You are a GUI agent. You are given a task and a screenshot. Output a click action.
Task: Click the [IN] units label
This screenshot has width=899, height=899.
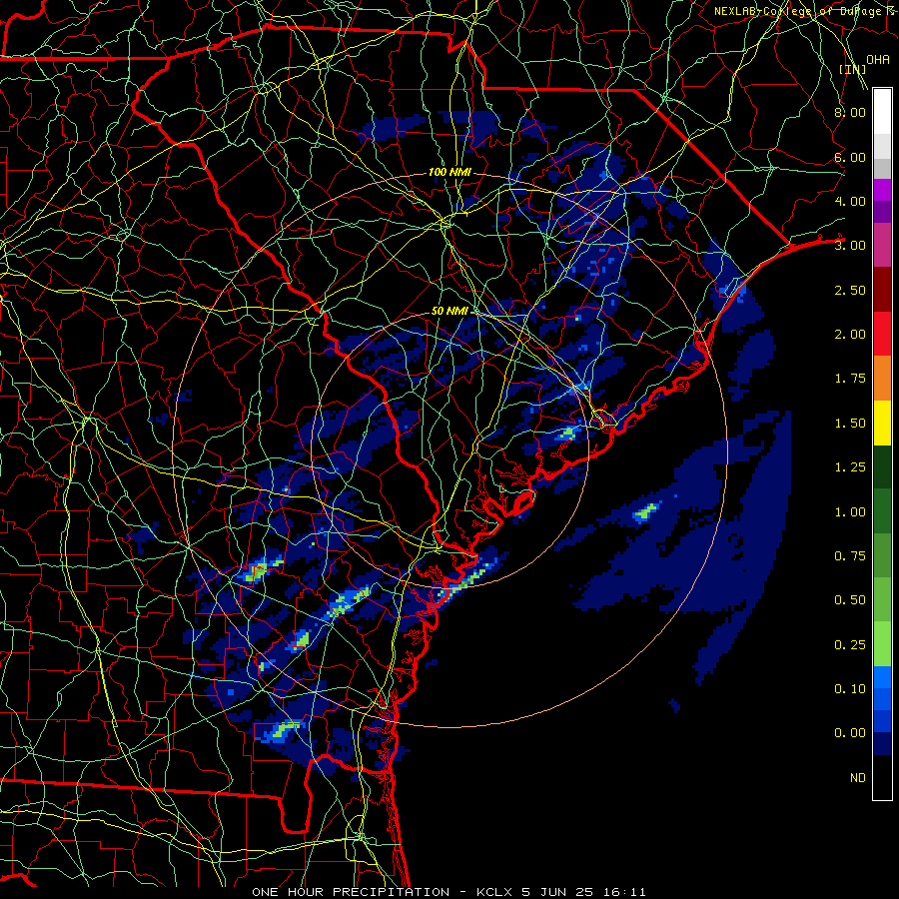853,69
